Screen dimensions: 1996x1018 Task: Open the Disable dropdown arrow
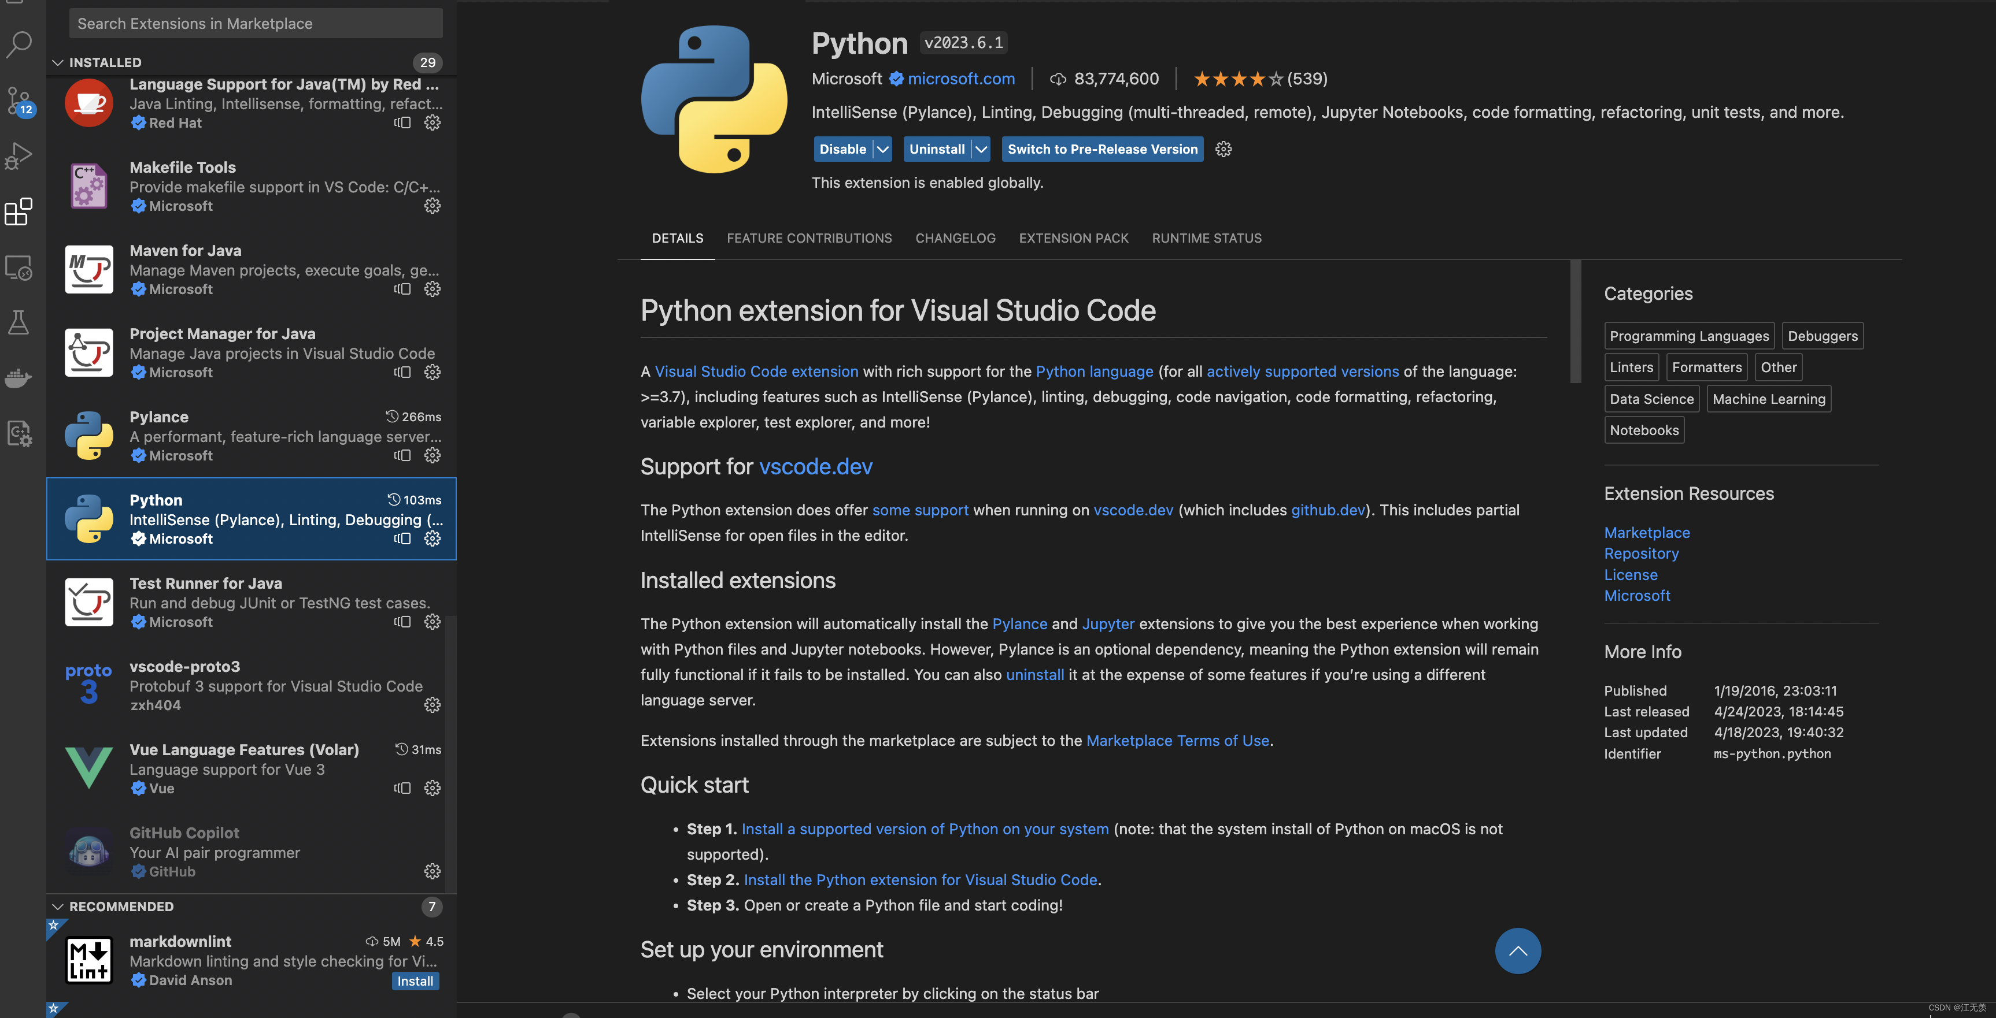(882, 148)
